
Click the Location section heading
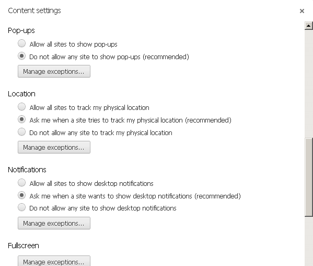click(x=21, y=94)
